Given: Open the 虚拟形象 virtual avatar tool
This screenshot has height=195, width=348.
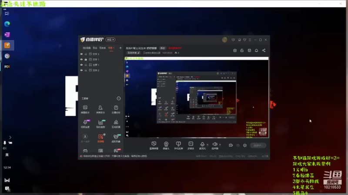Looking at the screenshot, I should (116, 138).
